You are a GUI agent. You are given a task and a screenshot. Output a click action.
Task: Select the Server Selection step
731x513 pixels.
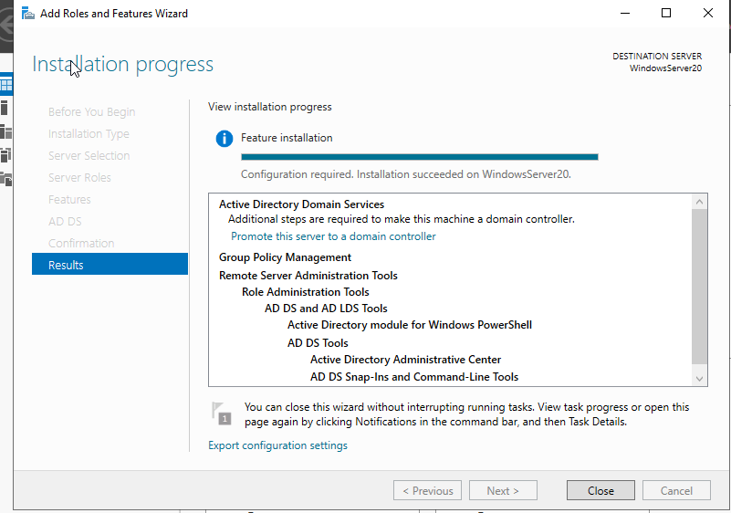tap(89, 156)
